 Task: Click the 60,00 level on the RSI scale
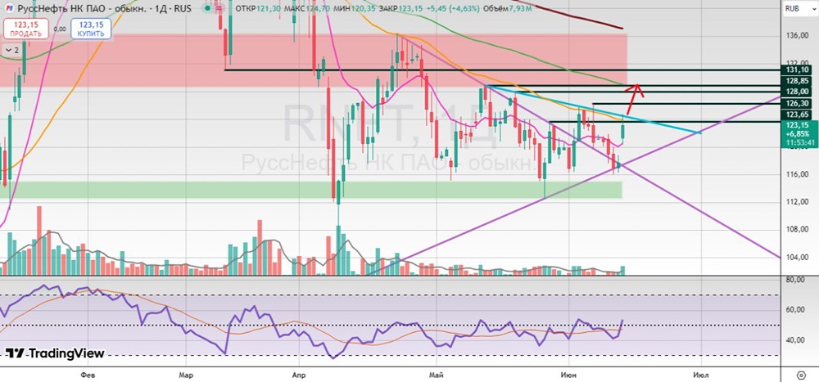point(796,310)
